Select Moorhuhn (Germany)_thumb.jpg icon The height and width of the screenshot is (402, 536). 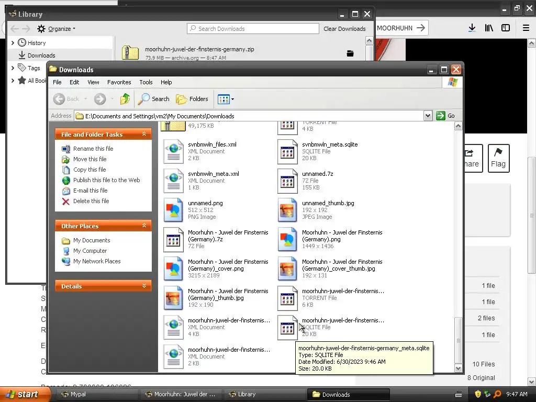click(x=173, y=298)
